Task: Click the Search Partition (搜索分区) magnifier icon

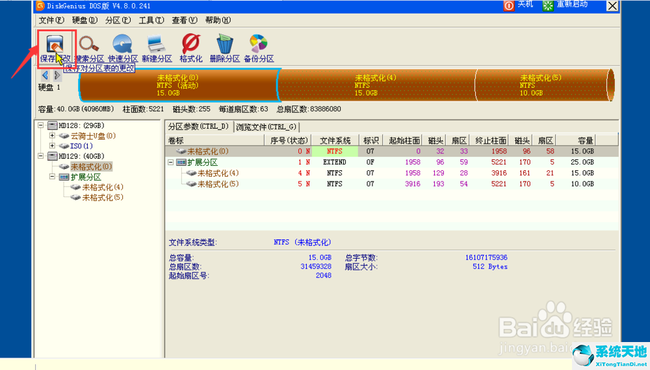Action: click(89, 44)
